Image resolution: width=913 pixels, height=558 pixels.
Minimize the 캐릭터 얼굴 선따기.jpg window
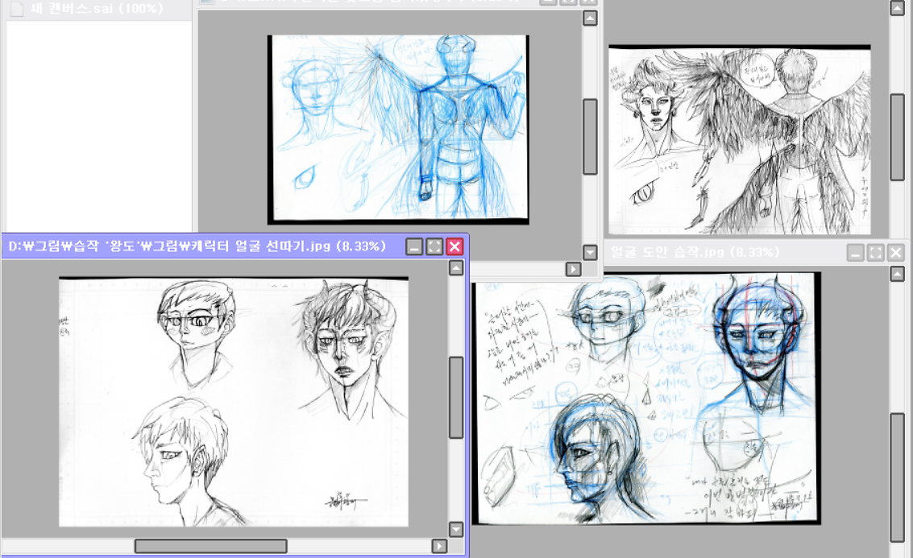tap(414, 246)
